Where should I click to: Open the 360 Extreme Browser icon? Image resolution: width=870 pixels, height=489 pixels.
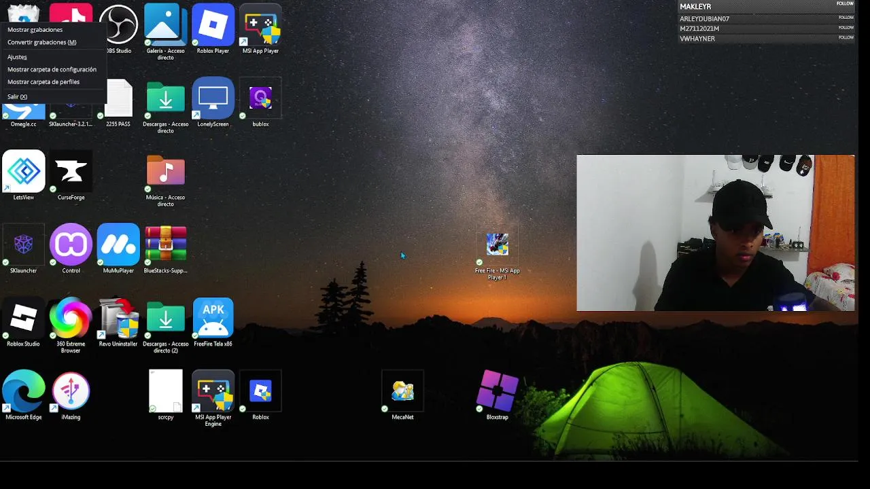(71, 319)
